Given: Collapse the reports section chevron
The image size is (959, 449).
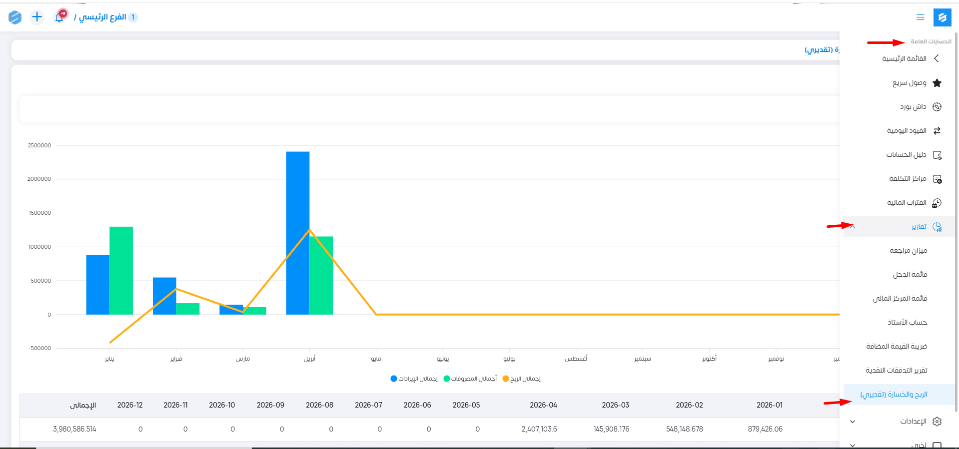Looking at the screenshot, I should click(x=853, y=227).
